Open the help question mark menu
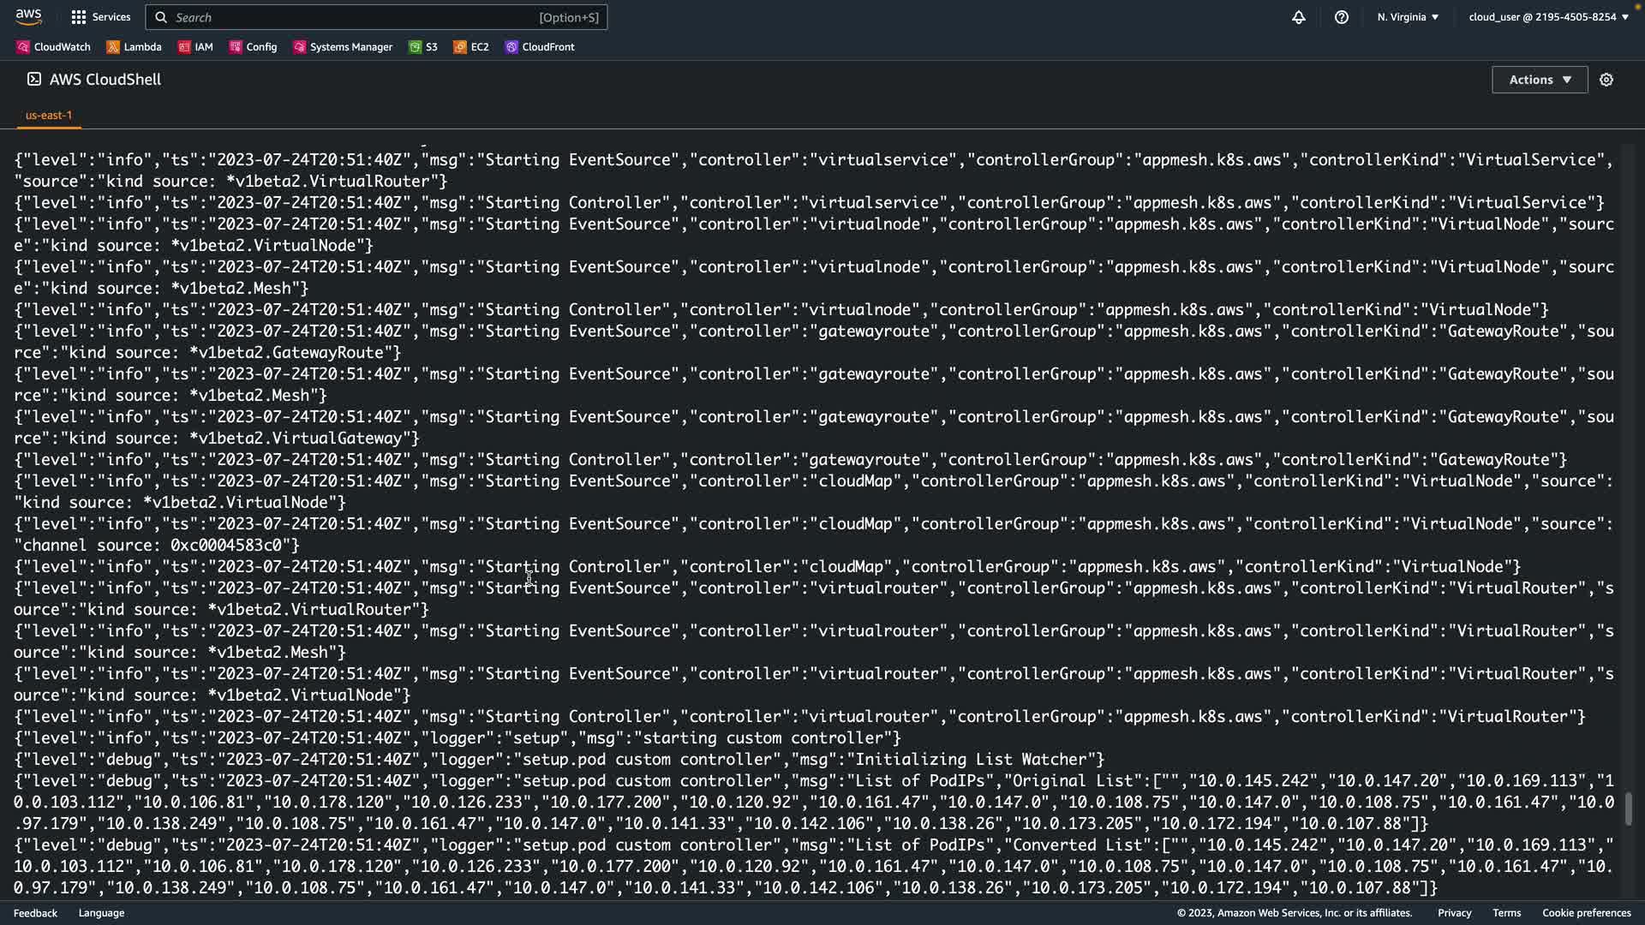This screenshot has width=1645, height=925. pos(1342,17)
